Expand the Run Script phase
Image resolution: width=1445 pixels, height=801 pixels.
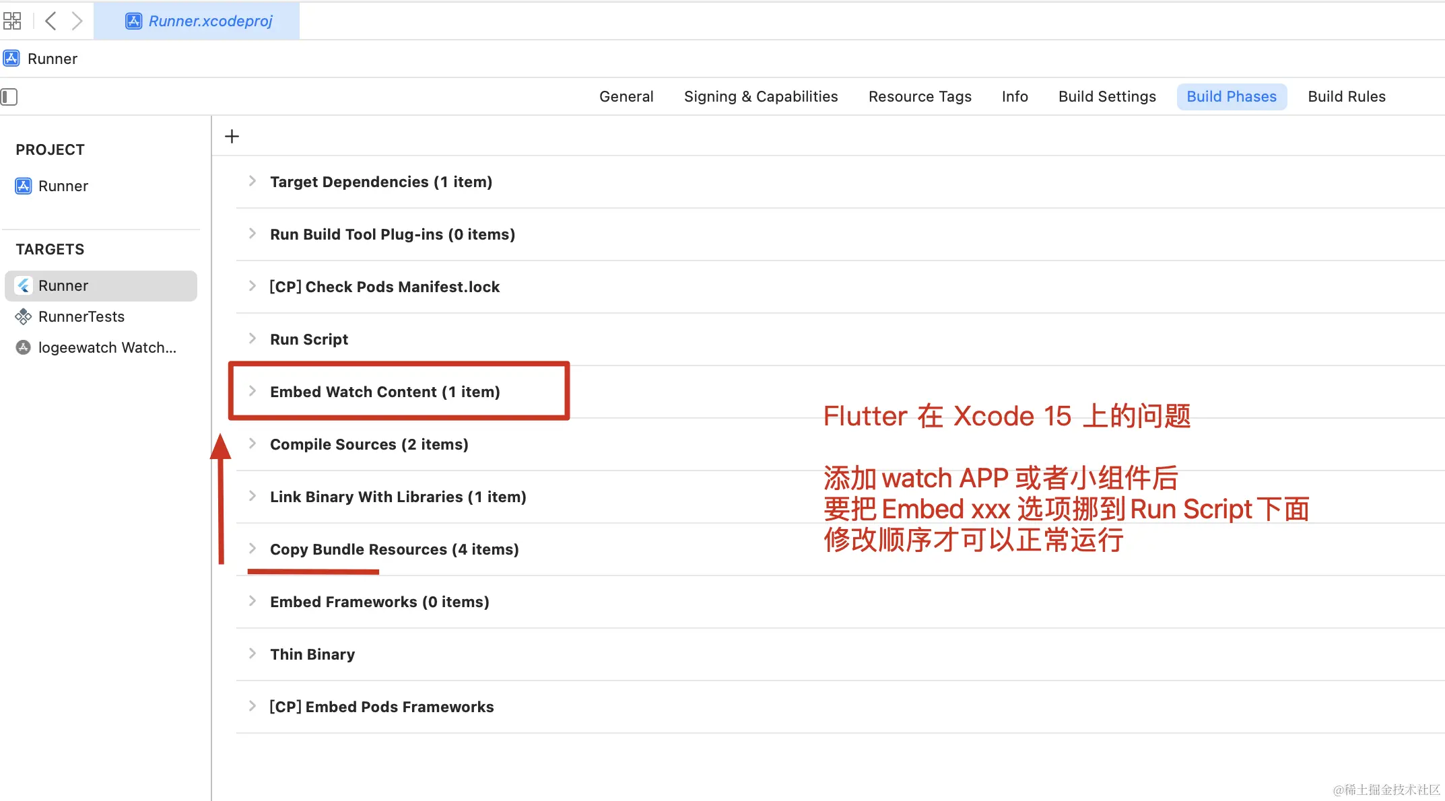pos(253,339)
